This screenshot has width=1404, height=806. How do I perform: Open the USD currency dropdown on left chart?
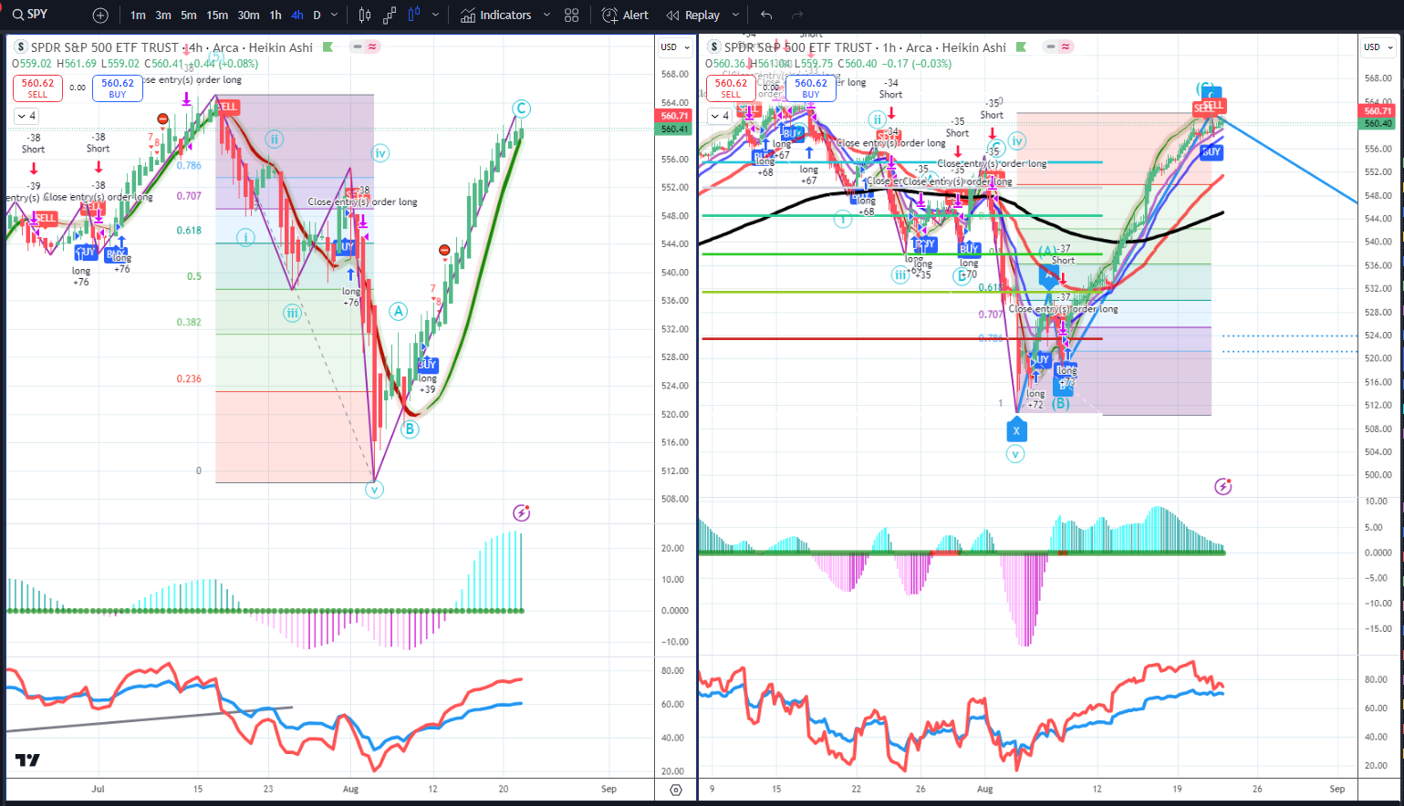675,47
